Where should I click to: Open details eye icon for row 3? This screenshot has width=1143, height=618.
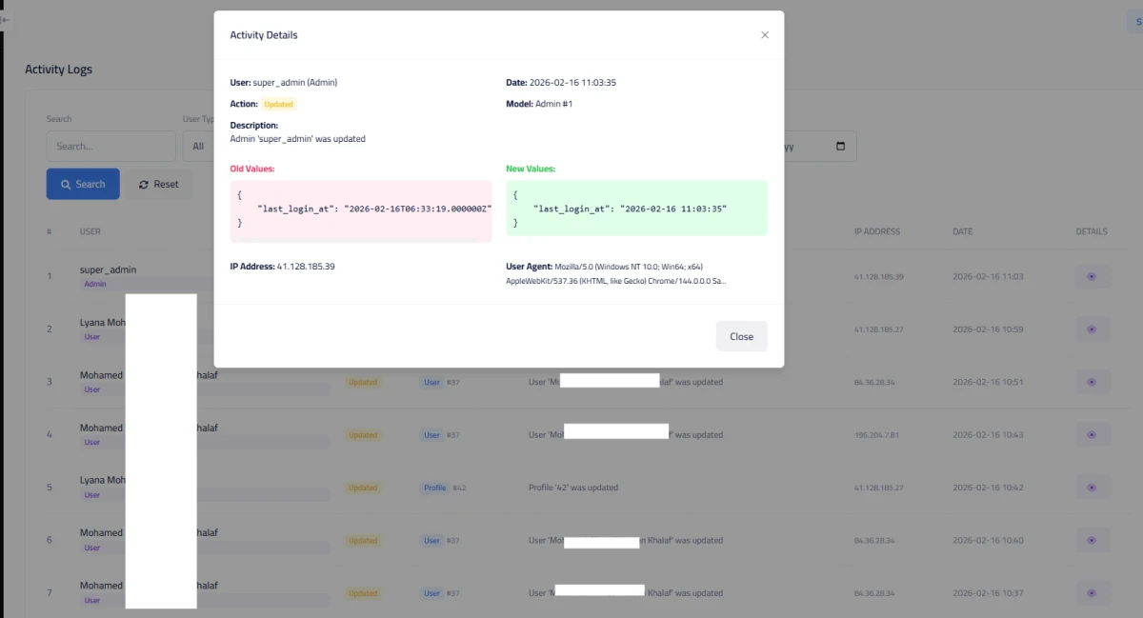tap(1092, 382)
